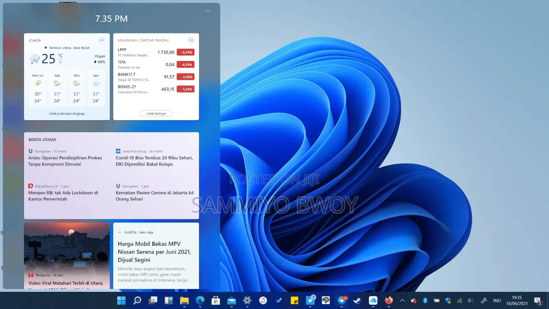Open Wi-Fi network tray icon
The image size is (549, 309).
tap(460, 301)
